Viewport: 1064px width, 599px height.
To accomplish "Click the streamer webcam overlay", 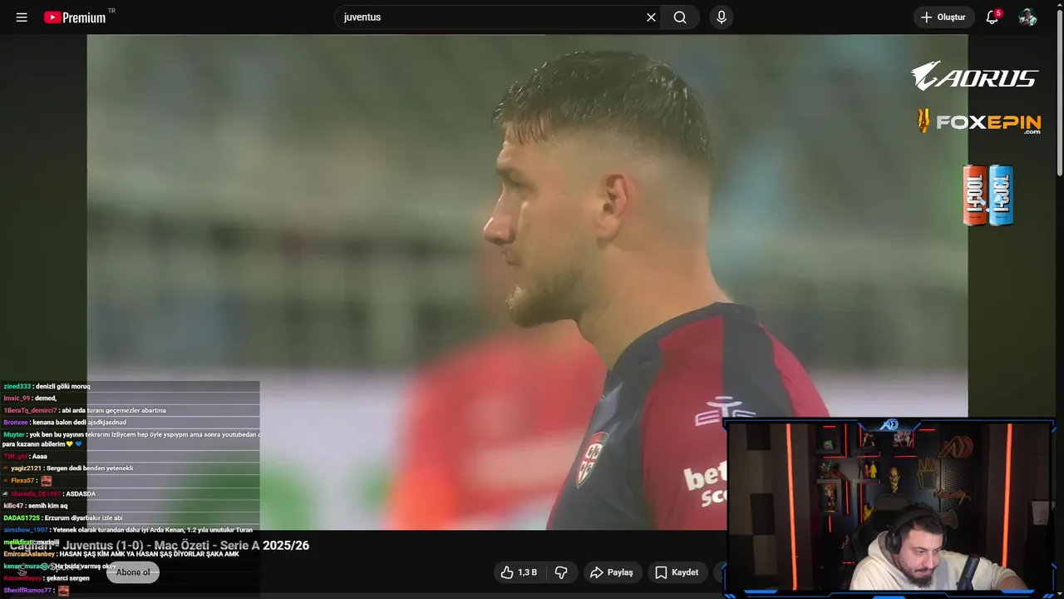I will 889,508.
